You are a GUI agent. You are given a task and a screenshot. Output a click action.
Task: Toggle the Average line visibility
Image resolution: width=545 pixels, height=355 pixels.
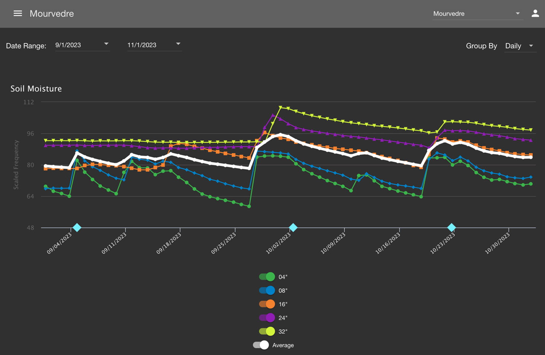[x=261, y=345]
